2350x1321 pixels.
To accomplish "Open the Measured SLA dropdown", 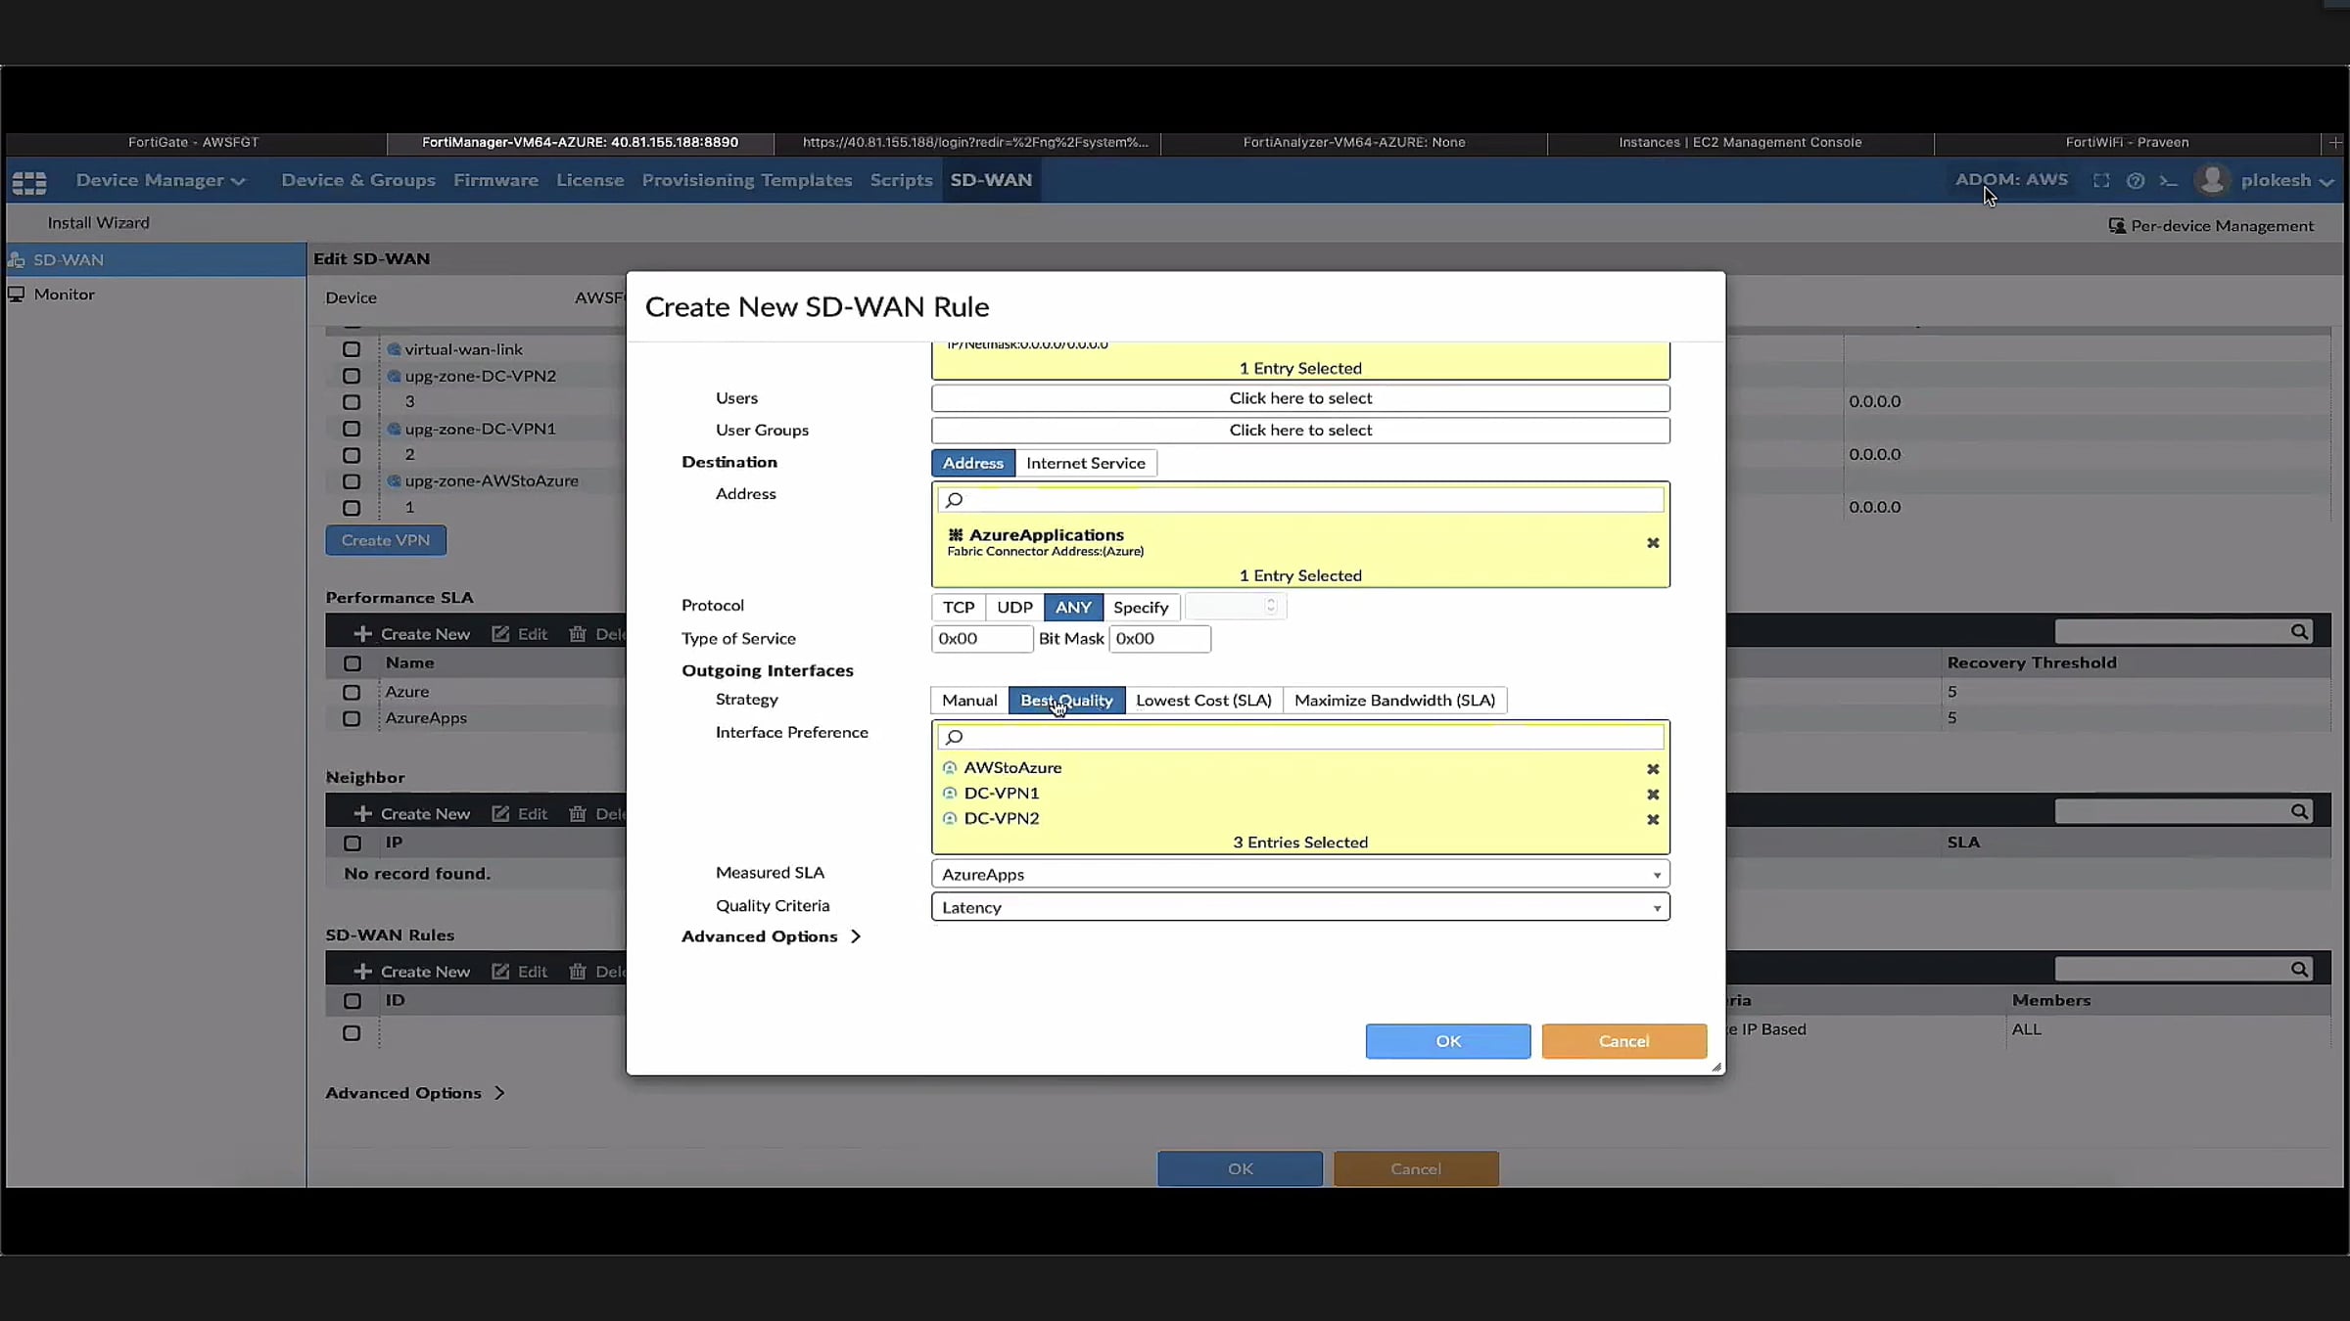I will 1299,874.
